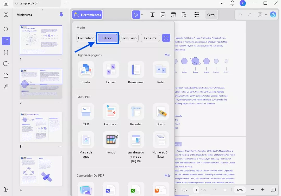Open the UPDF AI assistant icon
The height and width of the screenshot is (196, 281).
273,15
